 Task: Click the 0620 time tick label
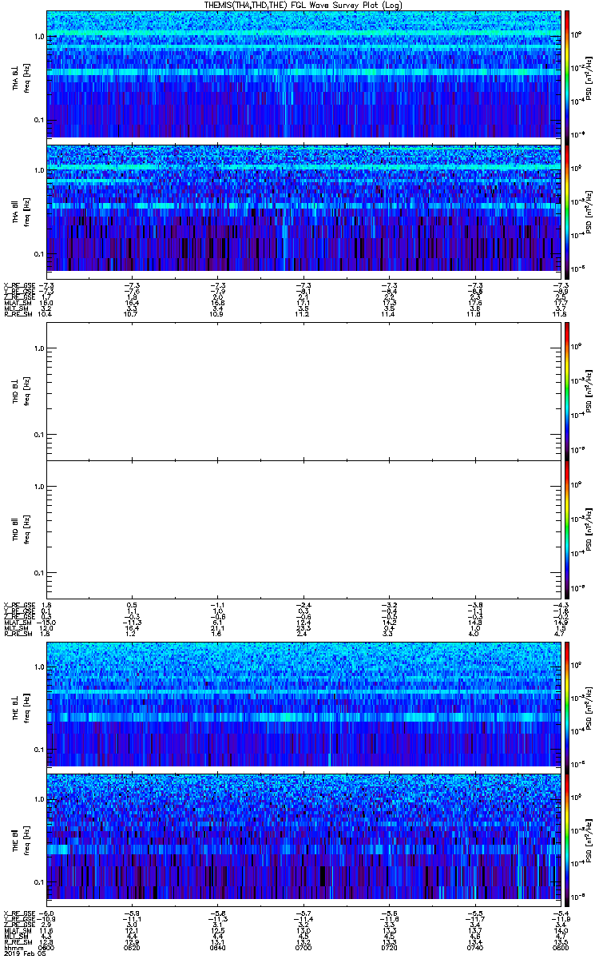(x=133, y=947)
